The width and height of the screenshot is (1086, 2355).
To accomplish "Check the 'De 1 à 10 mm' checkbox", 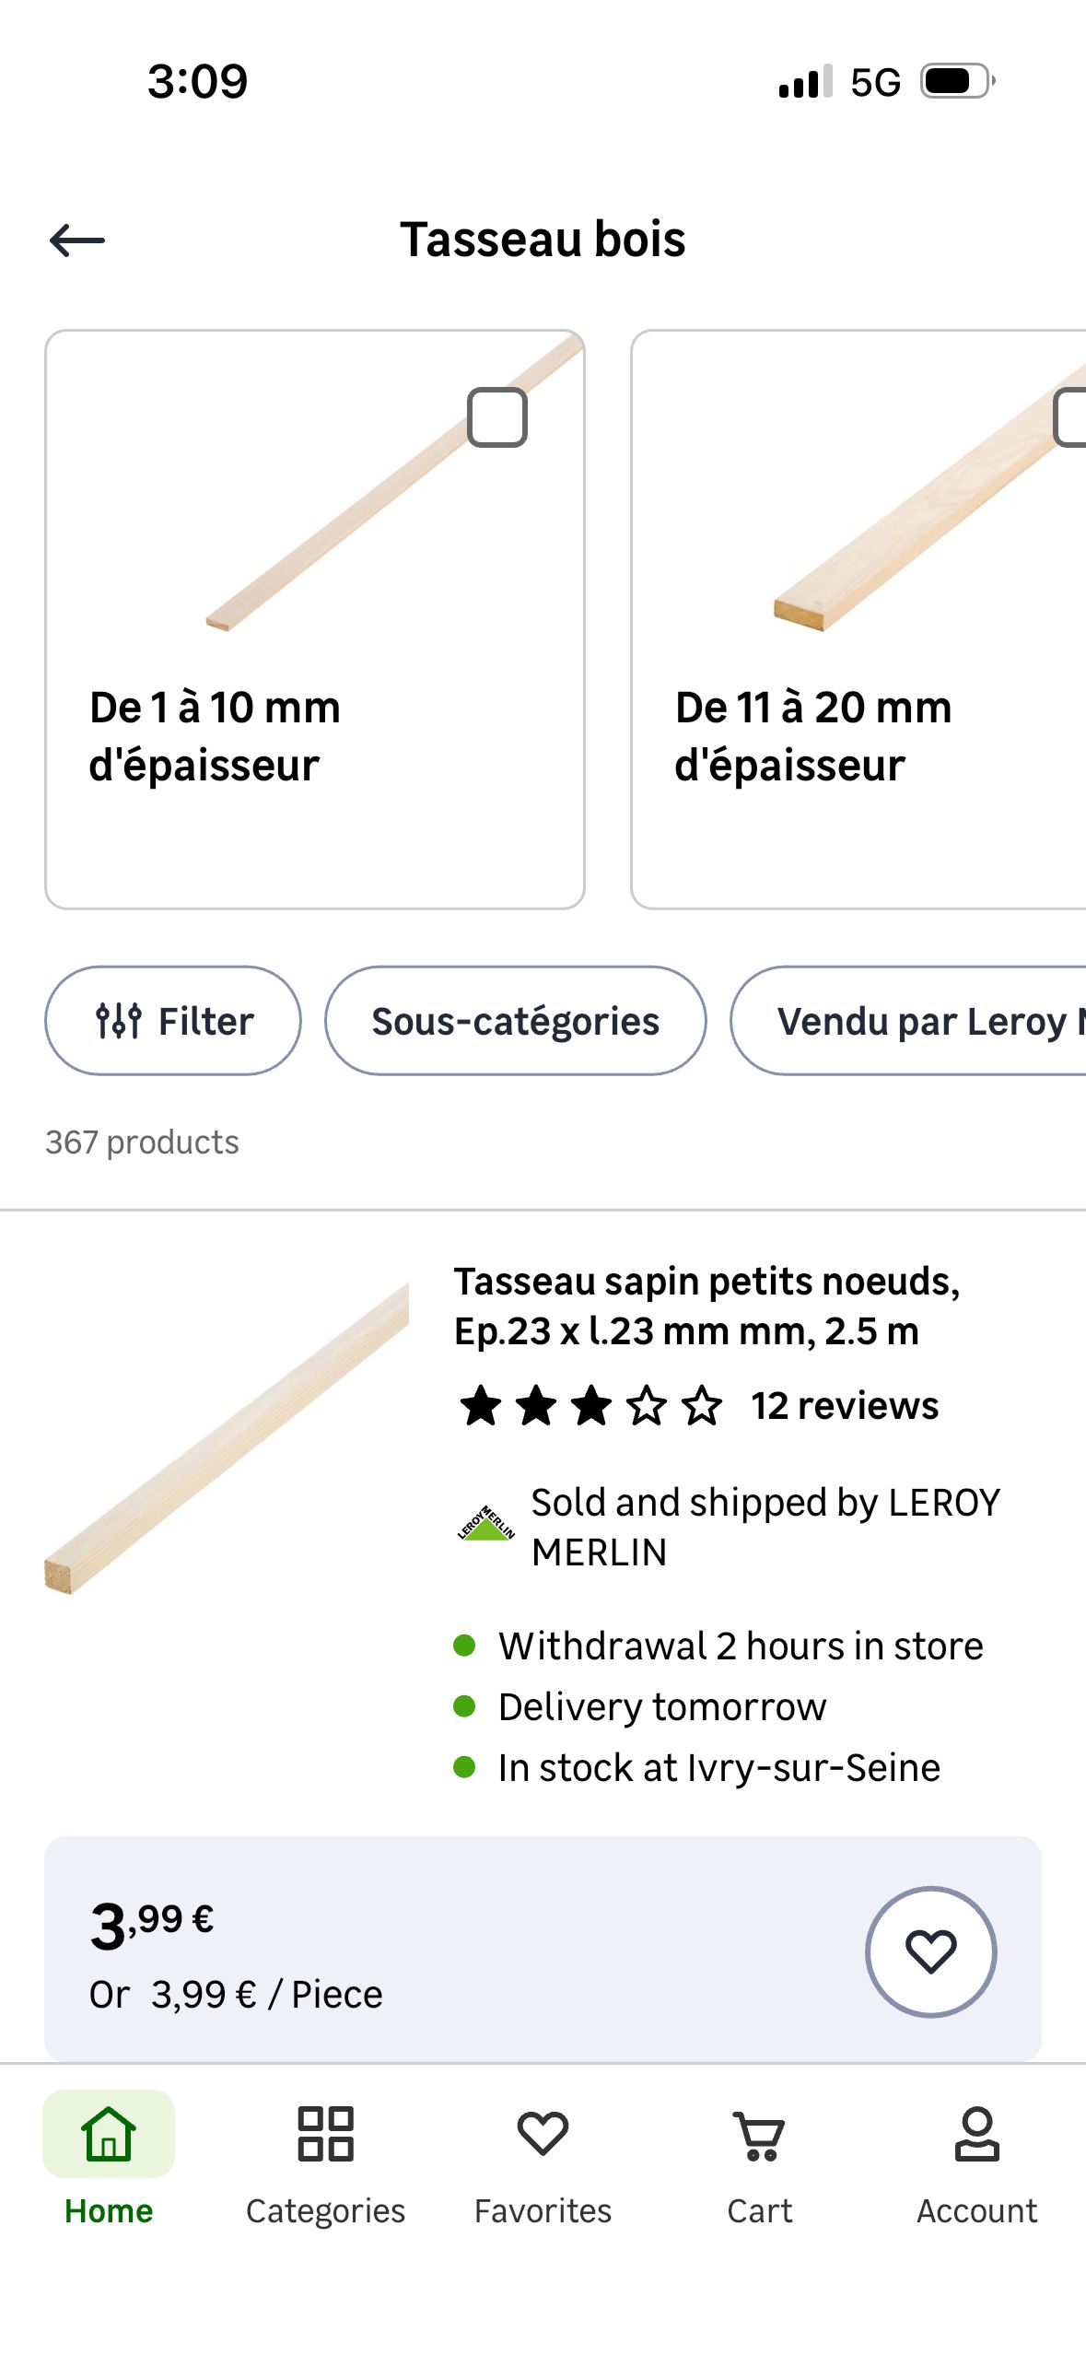I will click(497, 417).
